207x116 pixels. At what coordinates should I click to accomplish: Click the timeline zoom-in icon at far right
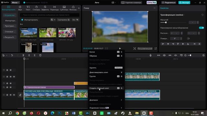pyautogui.click(x=203, y=55)
